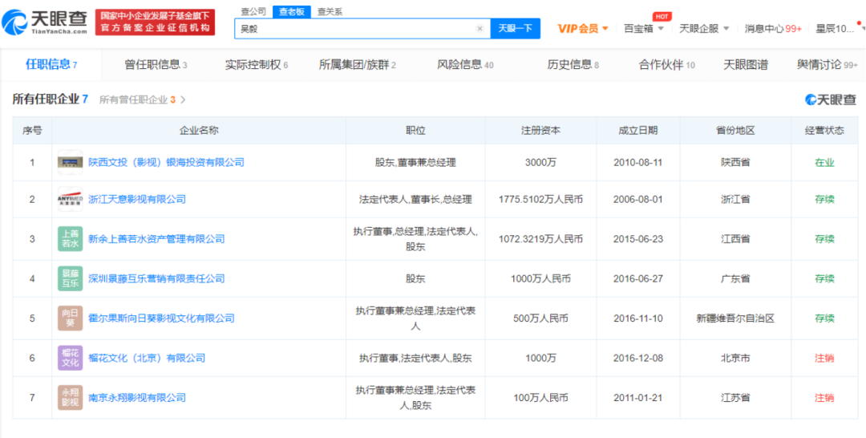Click 新疆维吾尔自治区 region cell

tap(735, 318)
